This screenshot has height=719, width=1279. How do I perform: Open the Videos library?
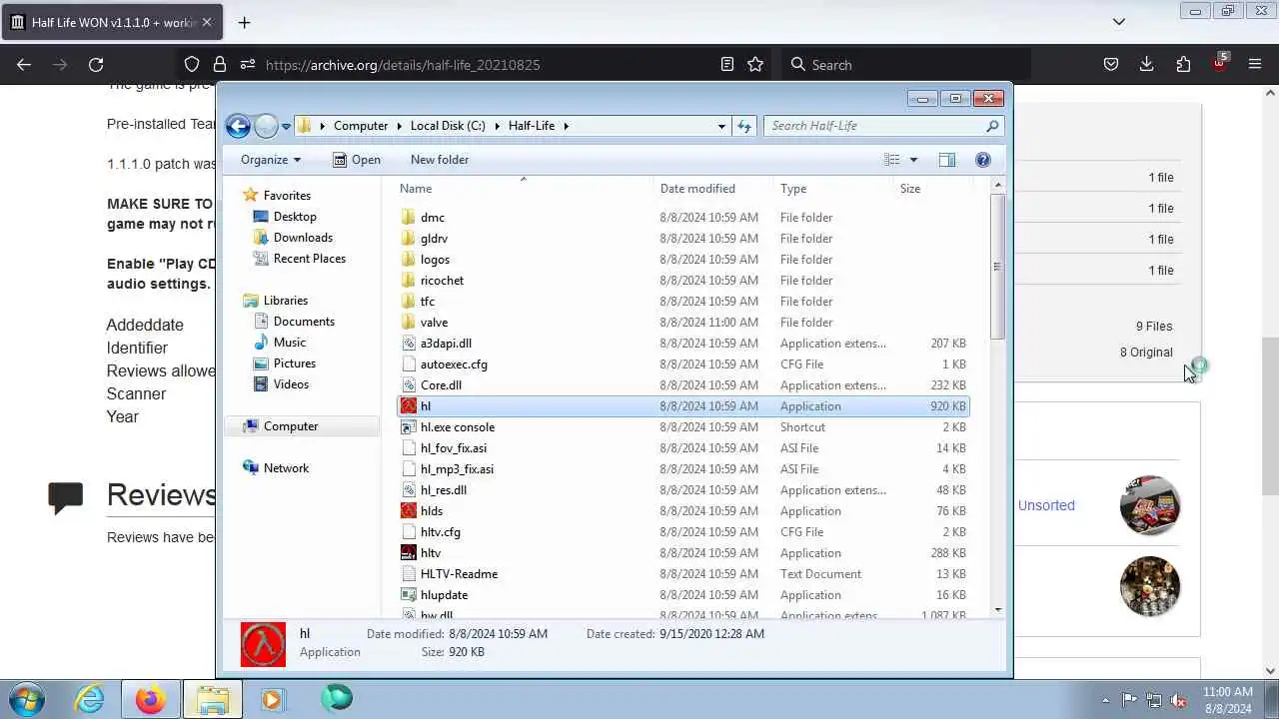pos(291,384)
